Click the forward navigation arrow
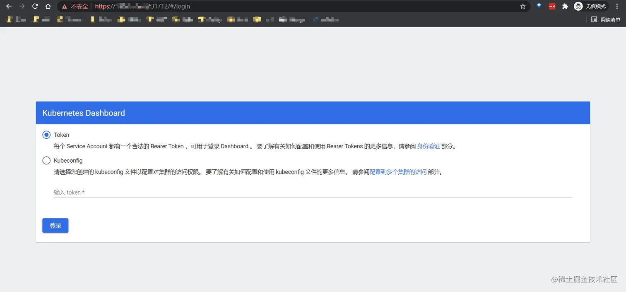 coord(22,6)
